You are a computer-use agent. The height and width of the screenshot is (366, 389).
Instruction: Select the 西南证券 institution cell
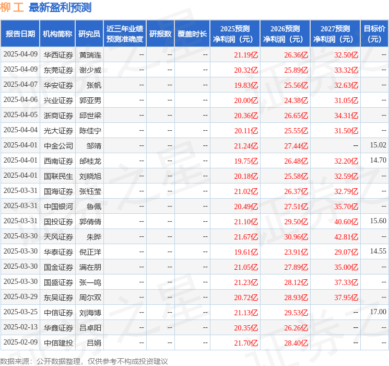[x=58, y=161]
